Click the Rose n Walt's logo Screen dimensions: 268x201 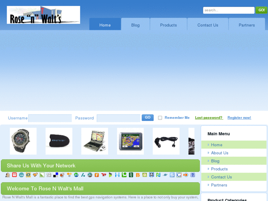[43, 15]
